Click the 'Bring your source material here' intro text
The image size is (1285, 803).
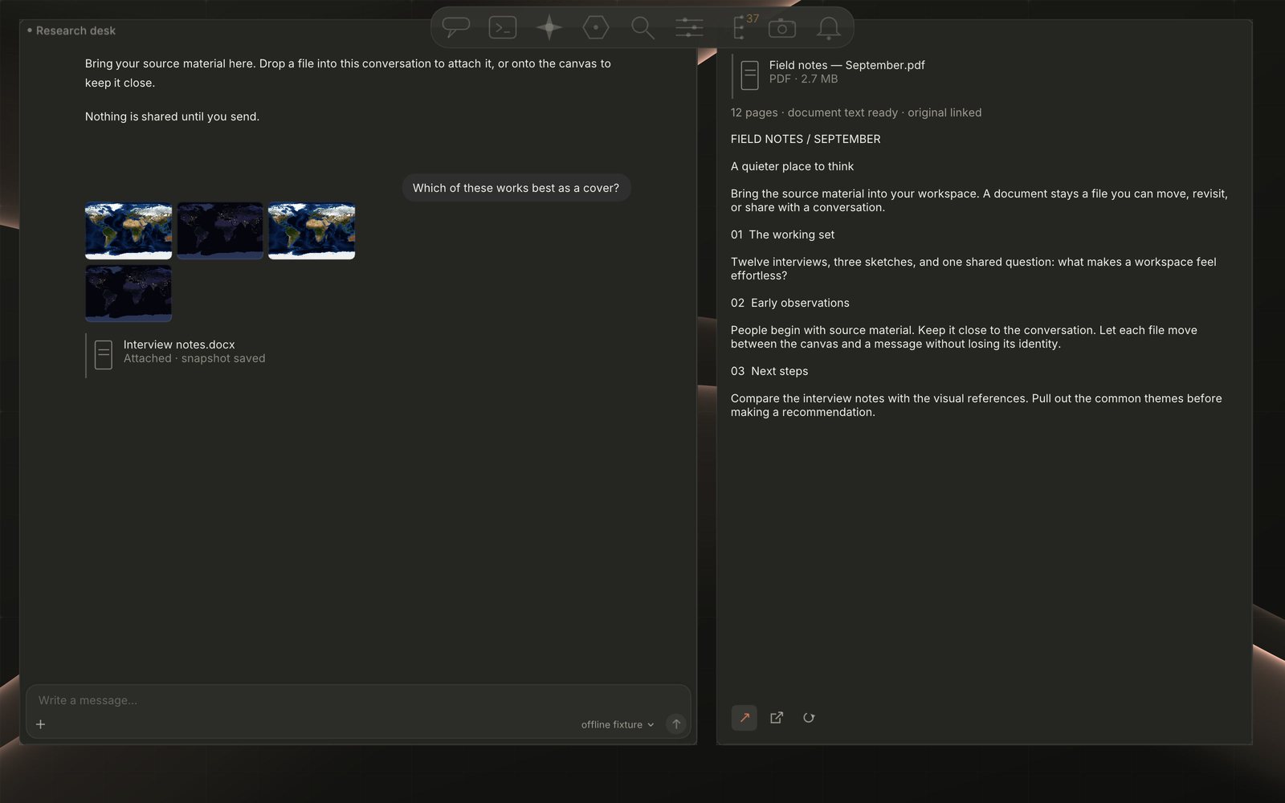348,73
